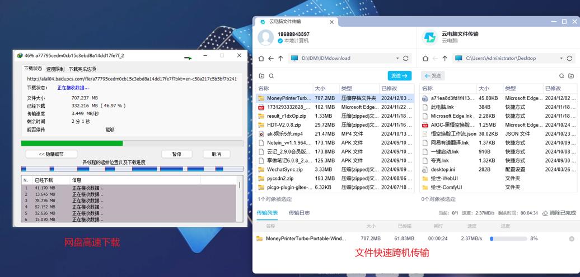Image resolution: width=580 pixels, height=277 pixels.
Task: Select a71ea8d3fd1f413 file in cloud pane
Action: [x=498, y=98]
